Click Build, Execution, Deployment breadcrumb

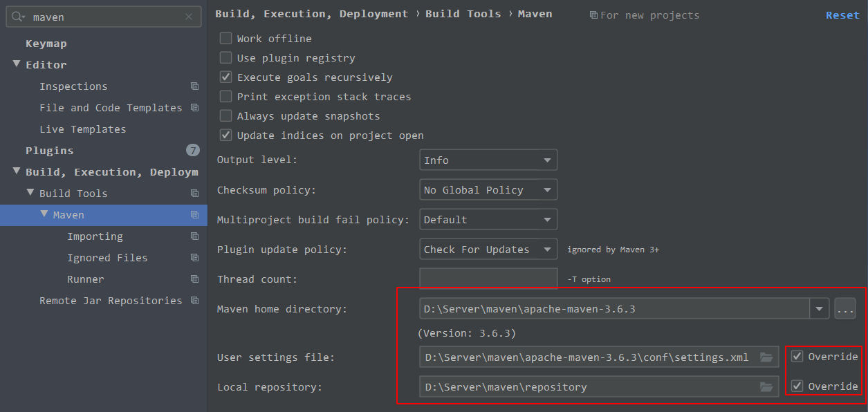point(312,14)
